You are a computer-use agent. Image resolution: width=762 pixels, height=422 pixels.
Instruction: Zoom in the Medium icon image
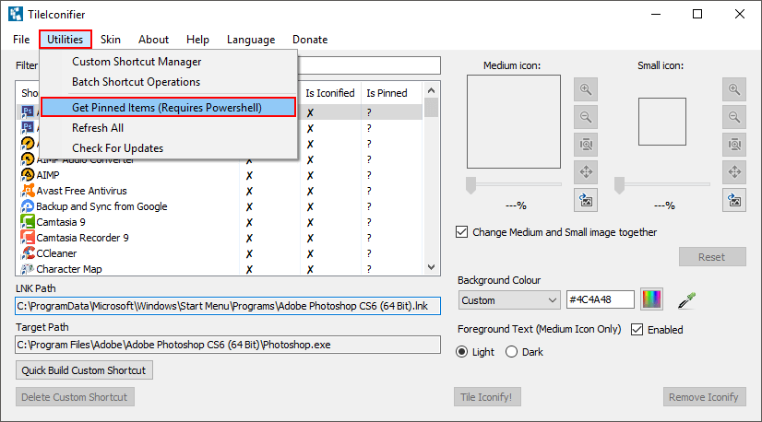coord(586,89)
